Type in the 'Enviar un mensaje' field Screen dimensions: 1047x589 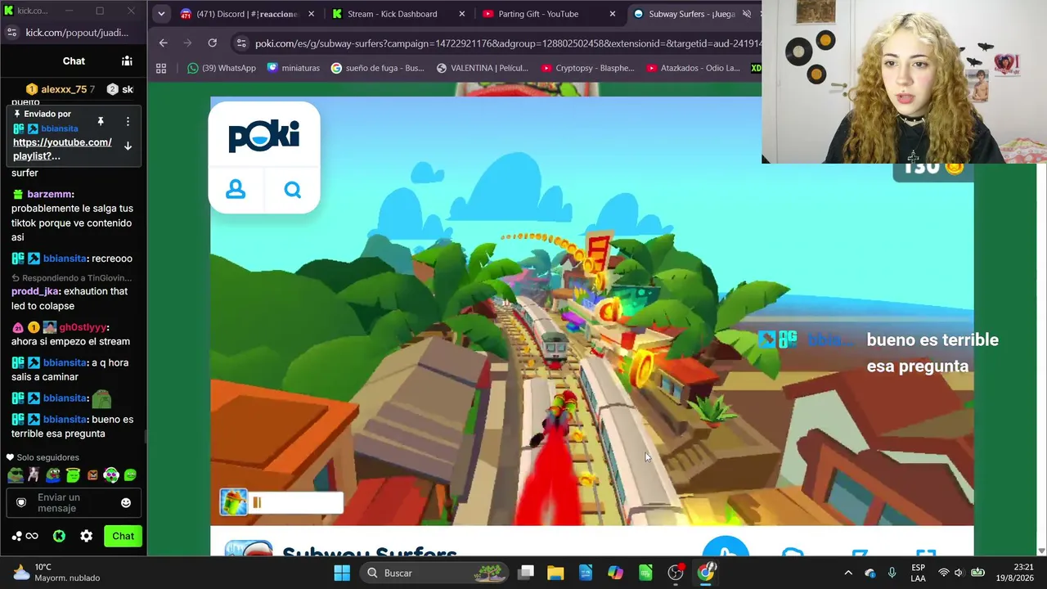coord(74,502)
